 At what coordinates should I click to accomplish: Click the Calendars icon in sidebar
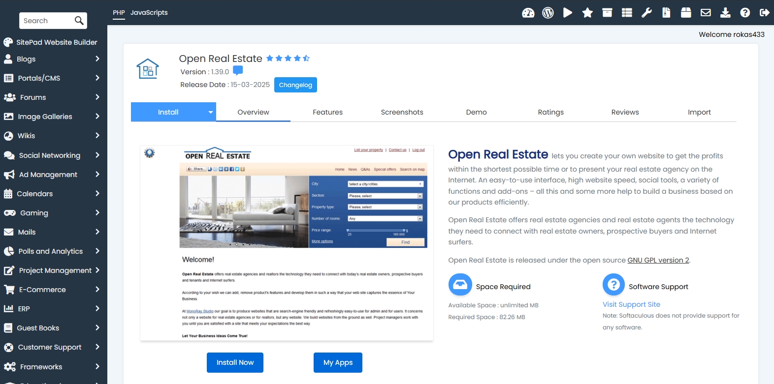[x=8, y=194]
